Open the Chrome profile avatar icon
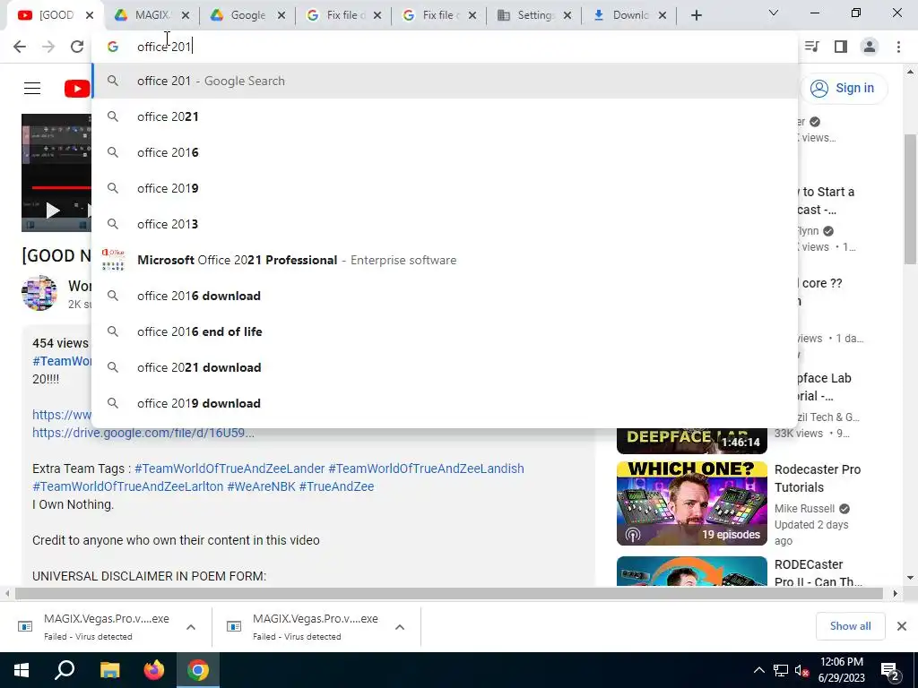 [870, 47]
